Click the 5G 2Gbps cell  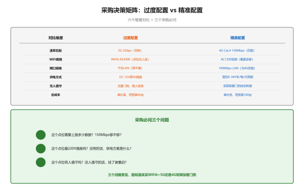130,51
